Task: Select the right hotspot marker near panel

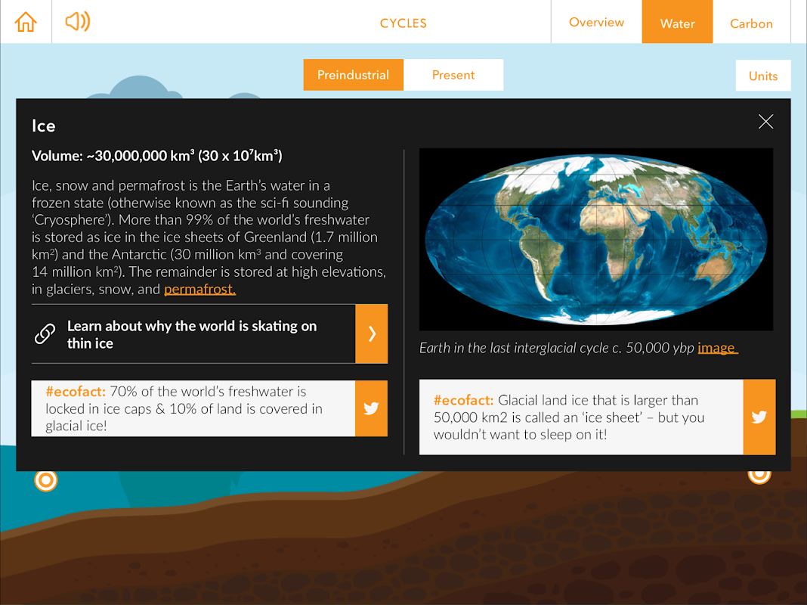Action: 759,476
